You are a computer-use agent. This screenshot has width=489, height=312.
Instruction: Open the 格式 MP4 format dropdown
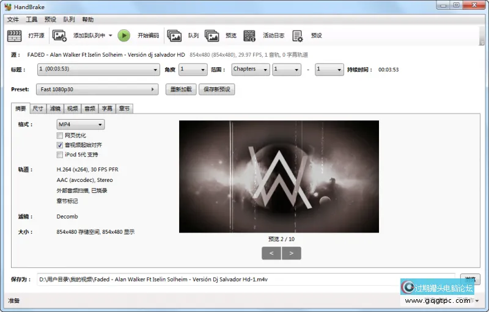point(81,124)
